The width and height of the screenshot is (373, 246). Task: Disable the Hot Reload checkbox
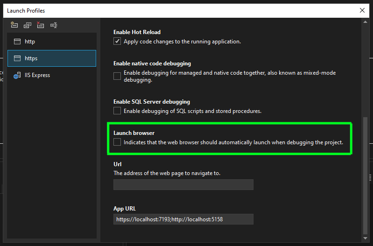[x=117, y=42]
